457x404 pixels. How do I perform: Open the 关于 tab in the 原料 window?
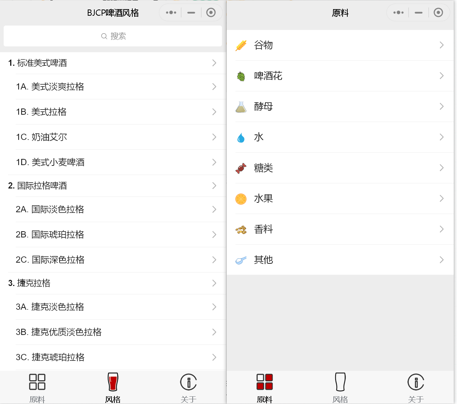click(416, 388)
